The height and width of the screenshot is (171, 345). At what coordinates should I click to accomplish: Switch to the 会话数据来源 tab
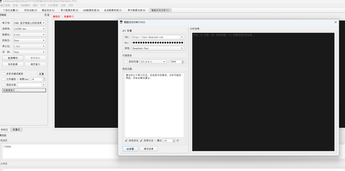[x=113, y=10]
